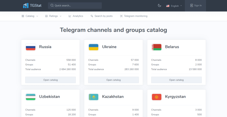Click the Belarus flag icon
This screenshot has height=117, width=227.
(x=157, y=47)
